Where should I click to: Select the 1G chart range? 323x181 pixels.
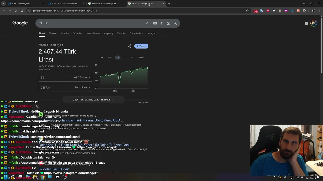click(102, 57)
